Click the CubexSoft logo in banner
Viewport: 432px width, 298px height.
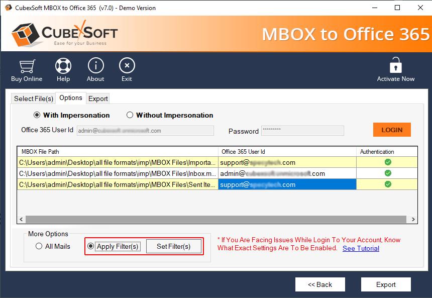point(64,34)
